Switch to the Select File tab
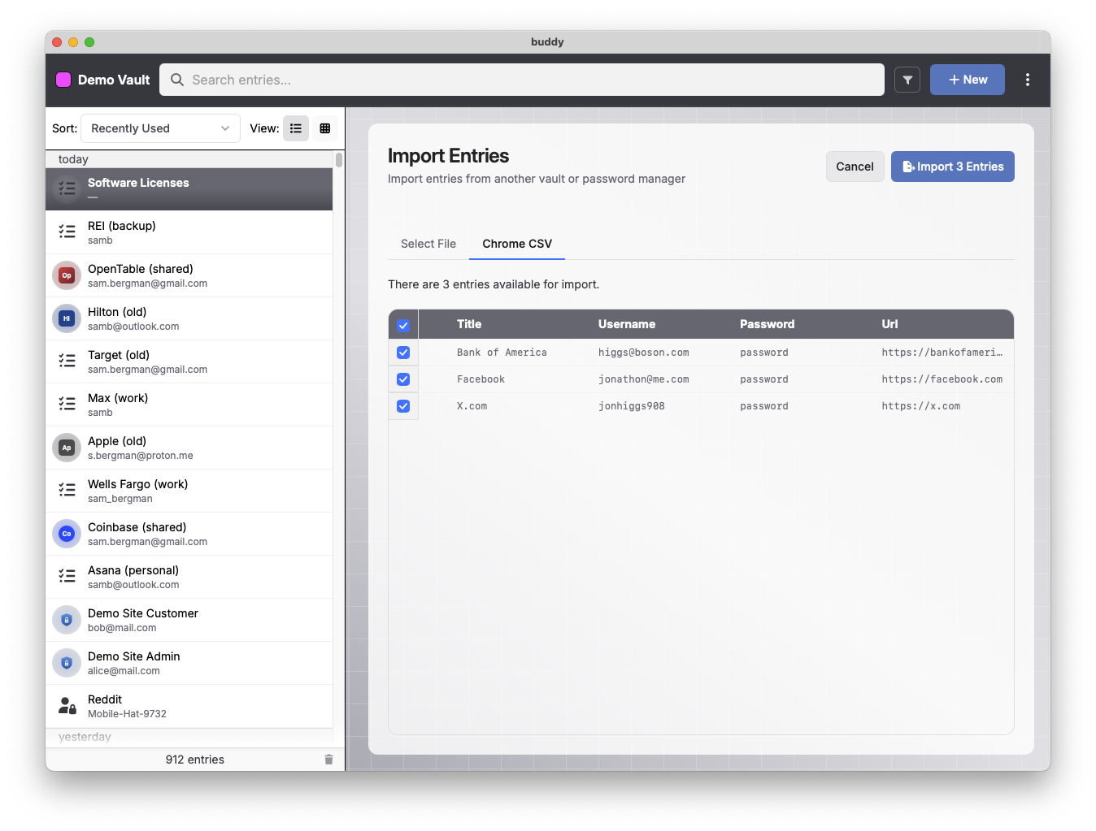The height and width of the screenshot is (831, 1096). (428, 244)
